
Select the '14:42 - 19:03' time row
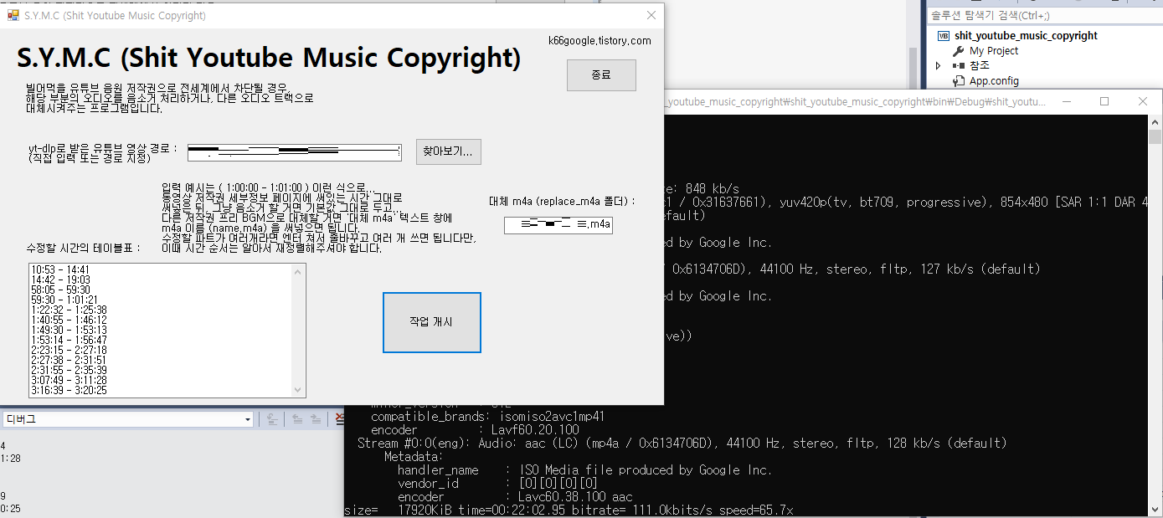coord(59,280)
